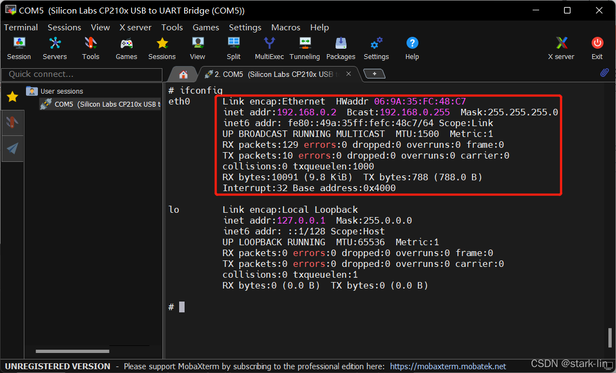Open the Packages toolbar icon
Viewport: 616px width, 373px height.
(340, 48)
